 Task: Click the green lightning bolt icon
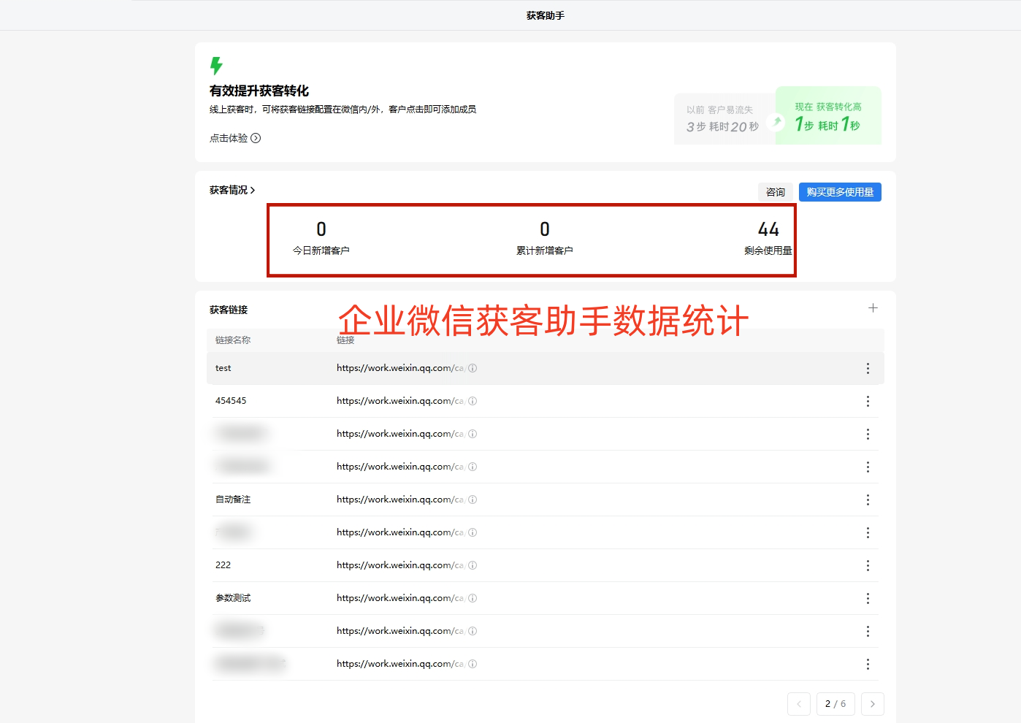[216, 66]
